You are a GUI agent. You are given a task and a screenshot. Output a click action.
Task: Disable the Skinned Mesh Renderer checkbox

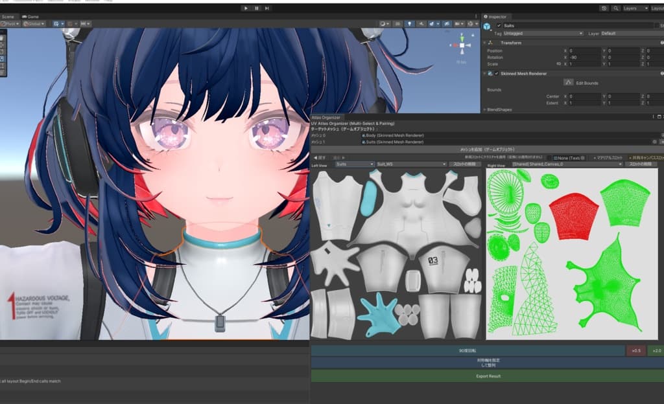click(497, 74)
